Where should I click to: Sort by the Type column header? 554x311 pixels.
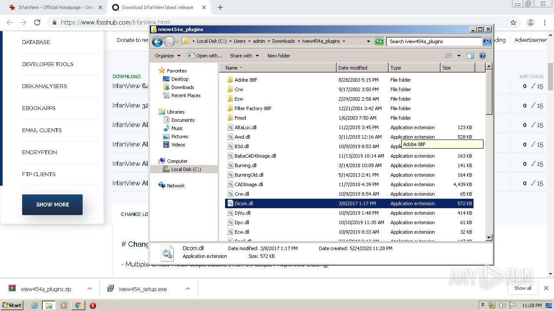tap(414, 68)
